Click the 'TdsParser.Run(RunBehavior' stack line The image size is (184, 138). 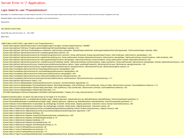(x=80, y=50)
